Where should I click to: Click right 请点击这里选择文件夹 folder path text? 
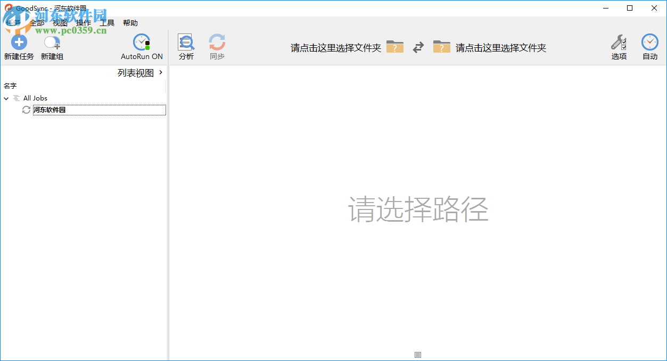(x=501, y=48)
